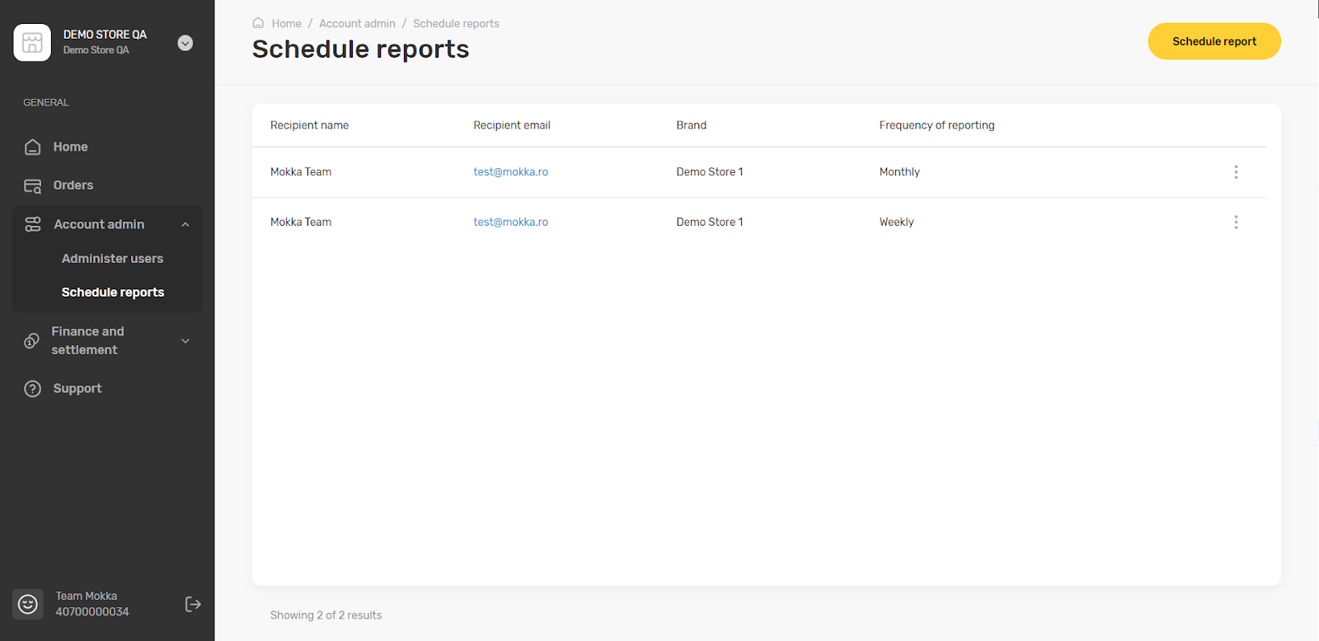
Task: Click the yellow Schedule report button
Action: click(x=1214, y=41)
